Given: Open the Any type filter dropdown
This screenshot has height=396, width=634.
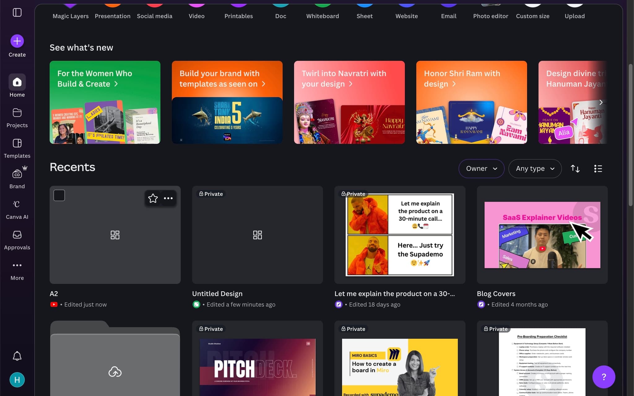Looking at the screenshot, I should (x=535, y=169).
